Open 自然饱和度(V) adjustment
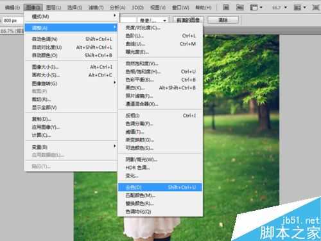This screenshot has width=321, height=241. tap(160, 64)
